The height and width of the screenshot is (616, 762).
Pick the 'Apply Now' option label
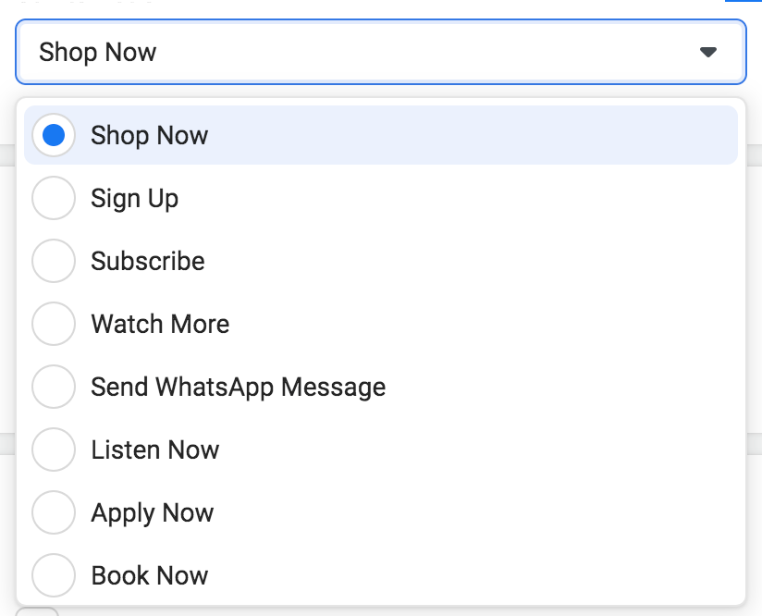(153, 512)
